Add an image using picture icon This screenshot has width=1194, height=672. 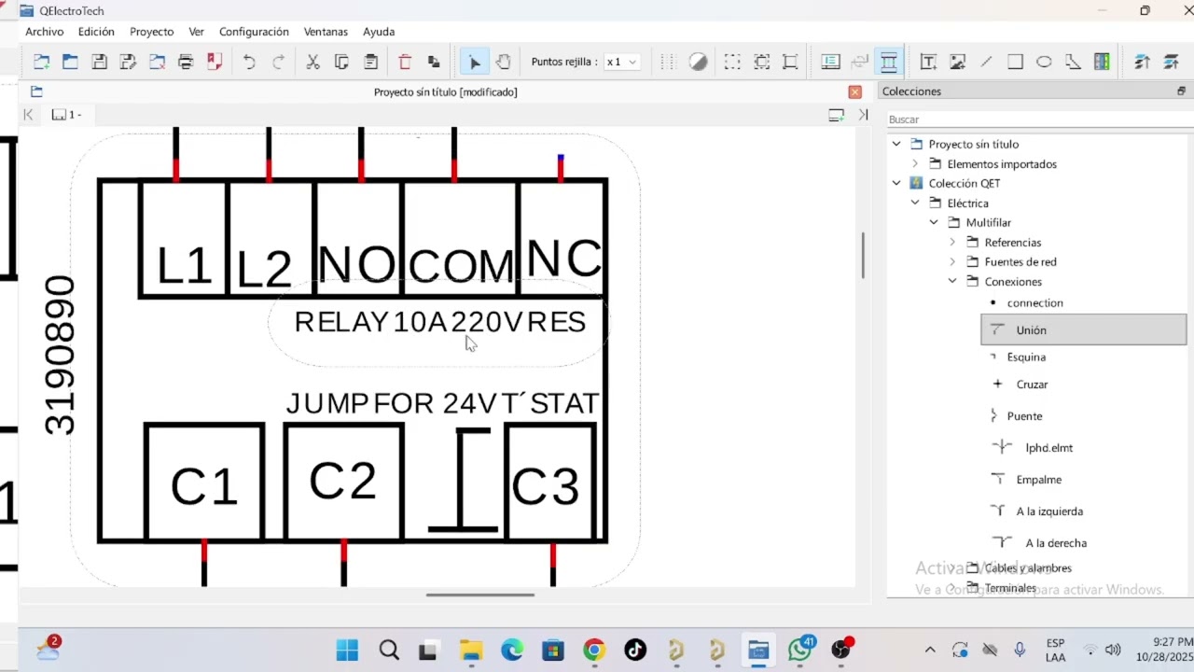pos(957,62)
